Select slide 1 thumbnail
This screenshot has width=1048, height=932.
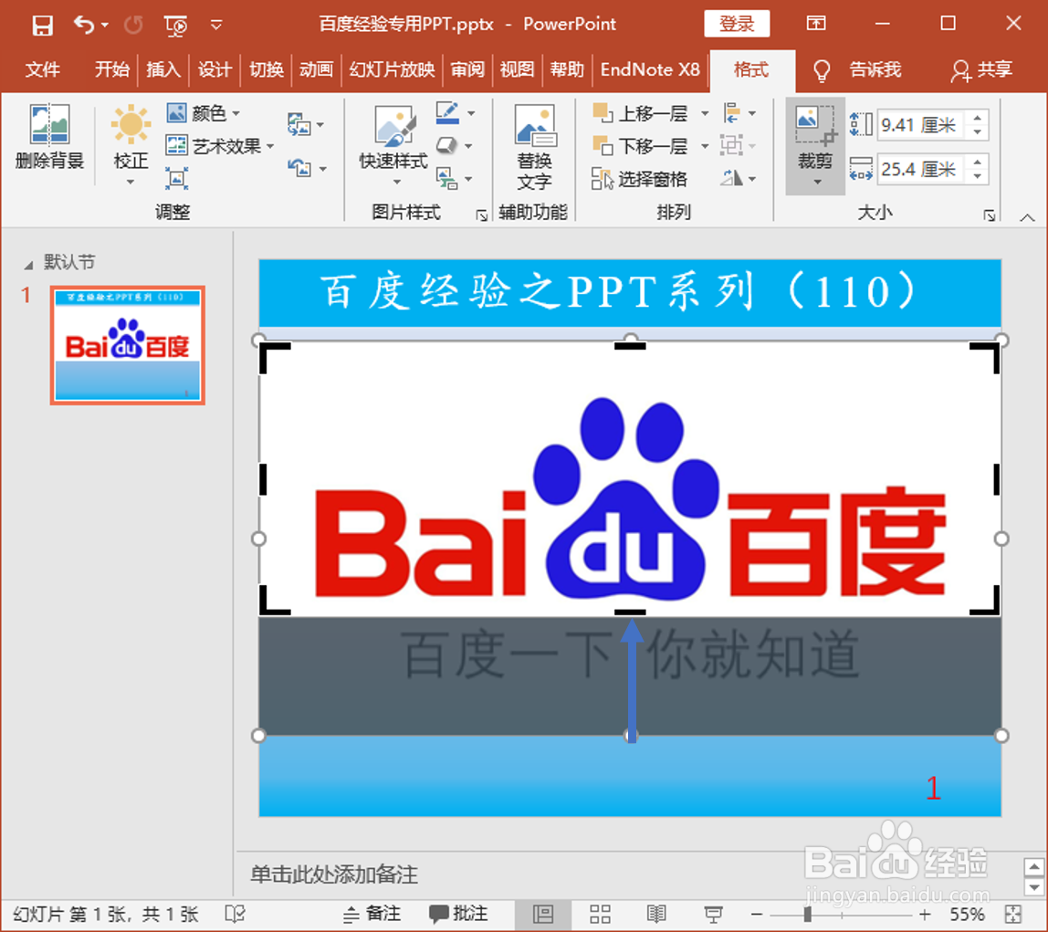[x=128, y=345]
